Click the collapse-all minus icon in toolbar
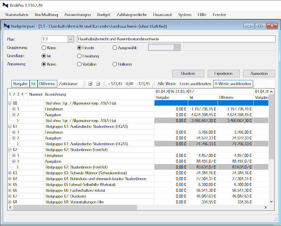The height and width of the screenshot is (226, 281). pos(98,84)
